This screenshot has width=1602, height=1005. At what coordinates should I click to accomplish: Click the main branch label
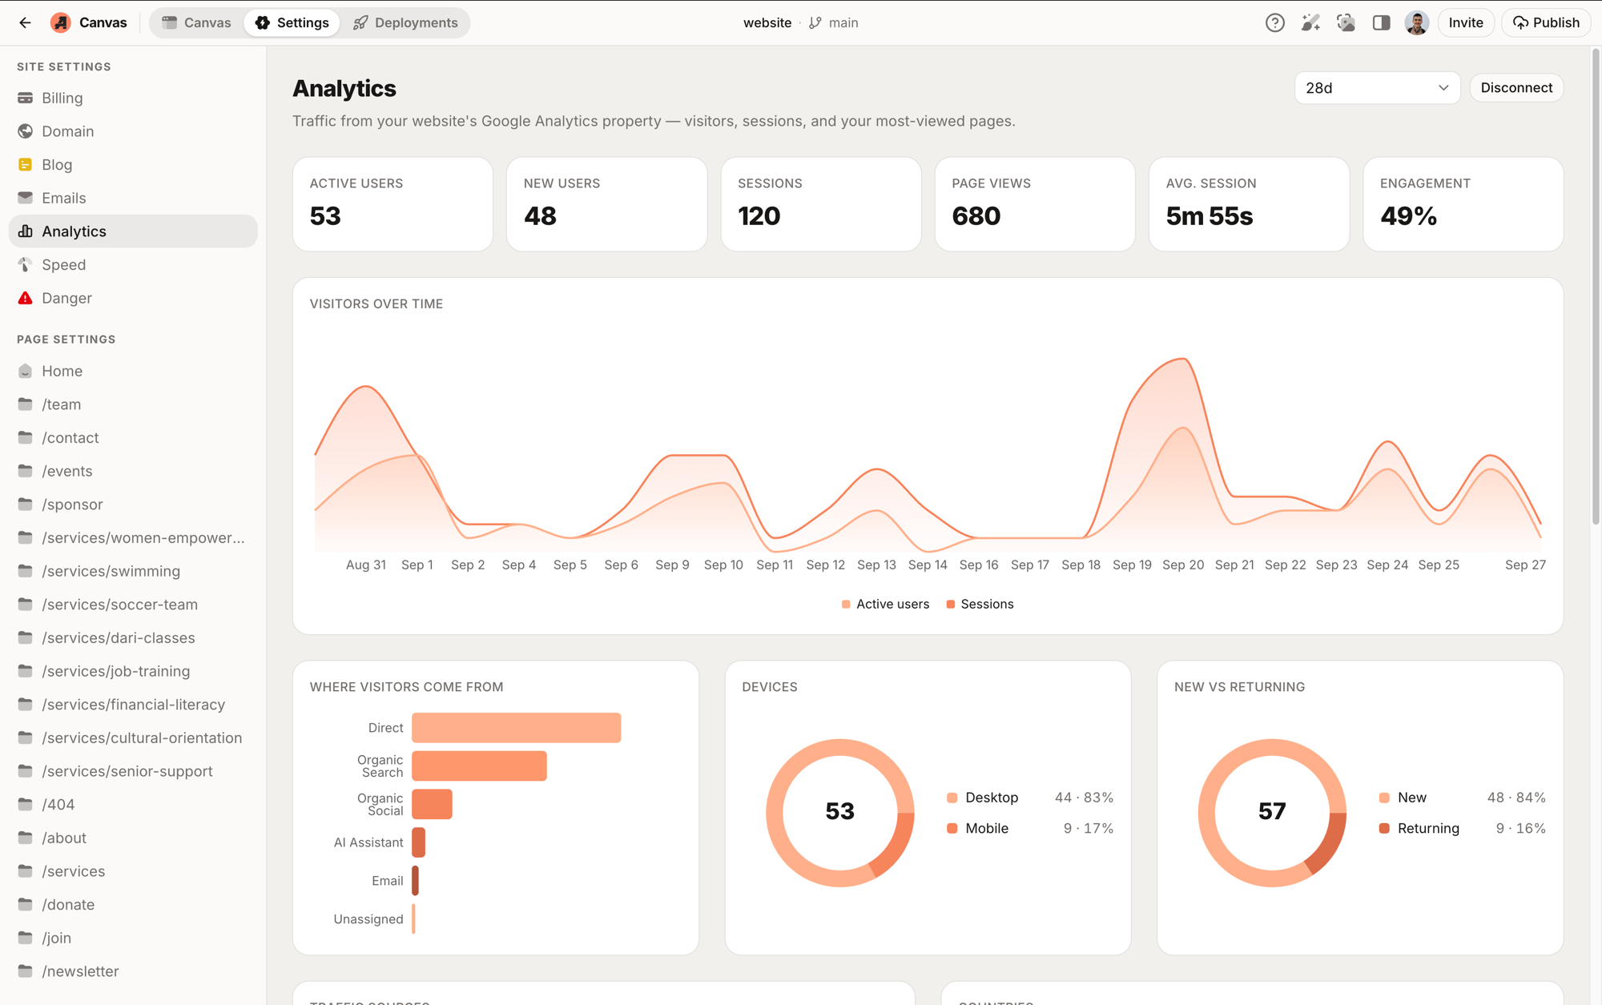click(x=843, y=22)
